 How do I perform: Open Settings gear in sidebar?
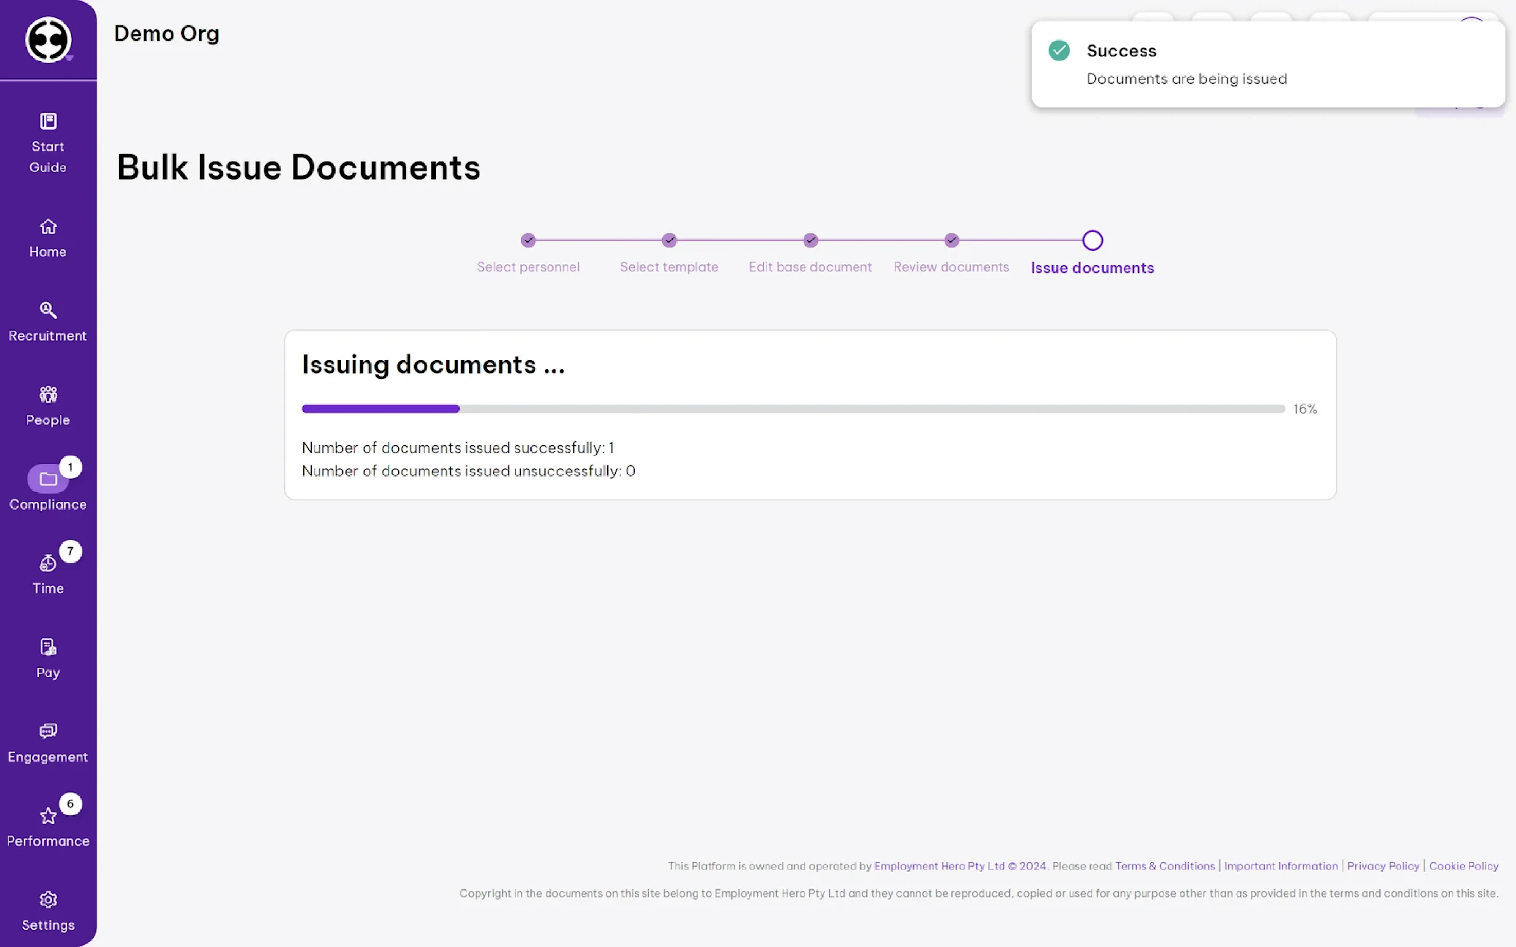(48, 900)
